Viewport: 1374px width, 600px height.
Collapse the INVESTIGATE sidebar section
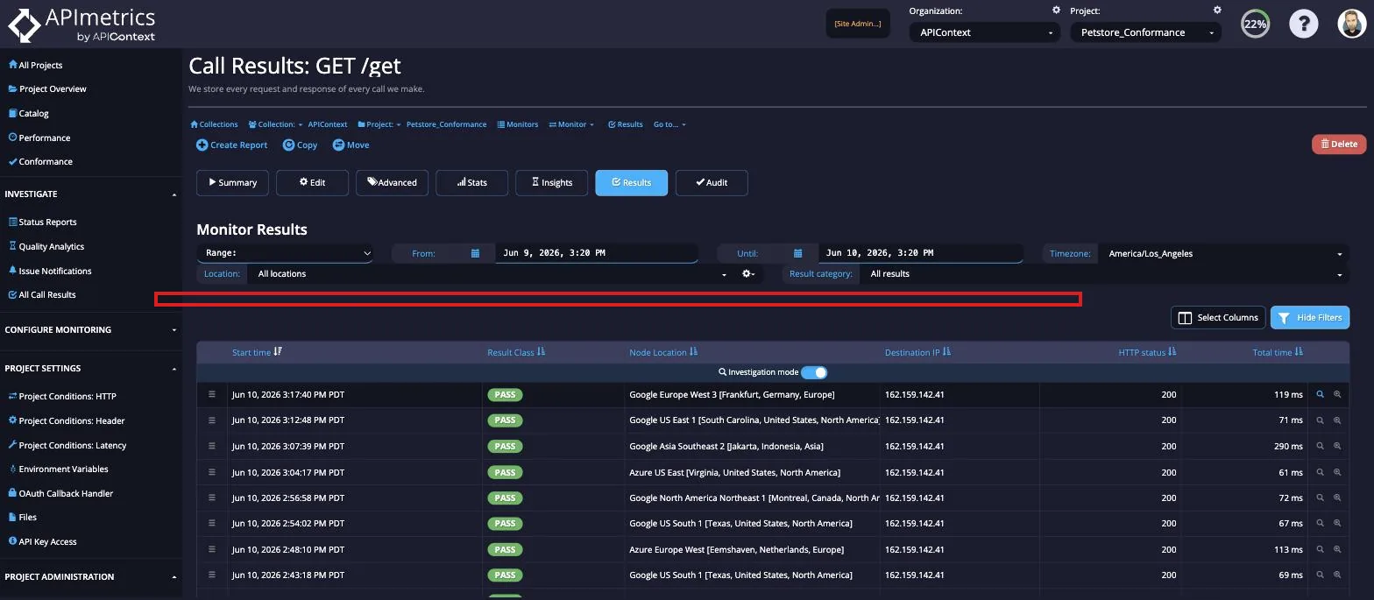tap(89, 194)
